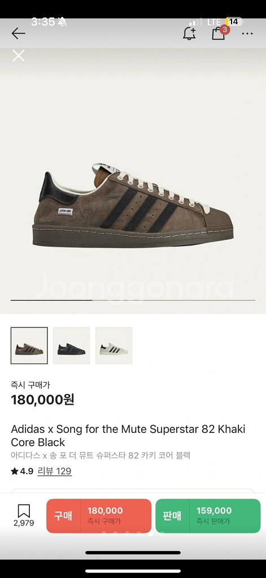Close the image viewer with the X
Viewport: 266px width, 578px height.
(18, 56)
